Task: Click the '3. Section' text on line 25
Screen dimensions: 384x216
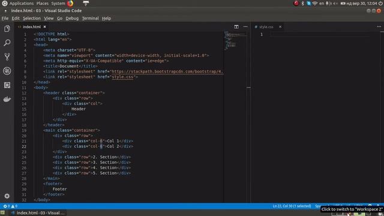Action: [104, 163]
